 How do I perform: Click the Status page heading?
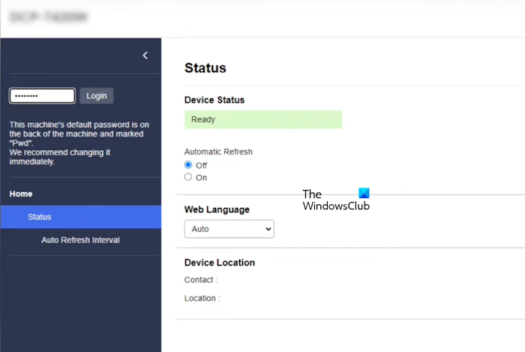pos(205,68)
